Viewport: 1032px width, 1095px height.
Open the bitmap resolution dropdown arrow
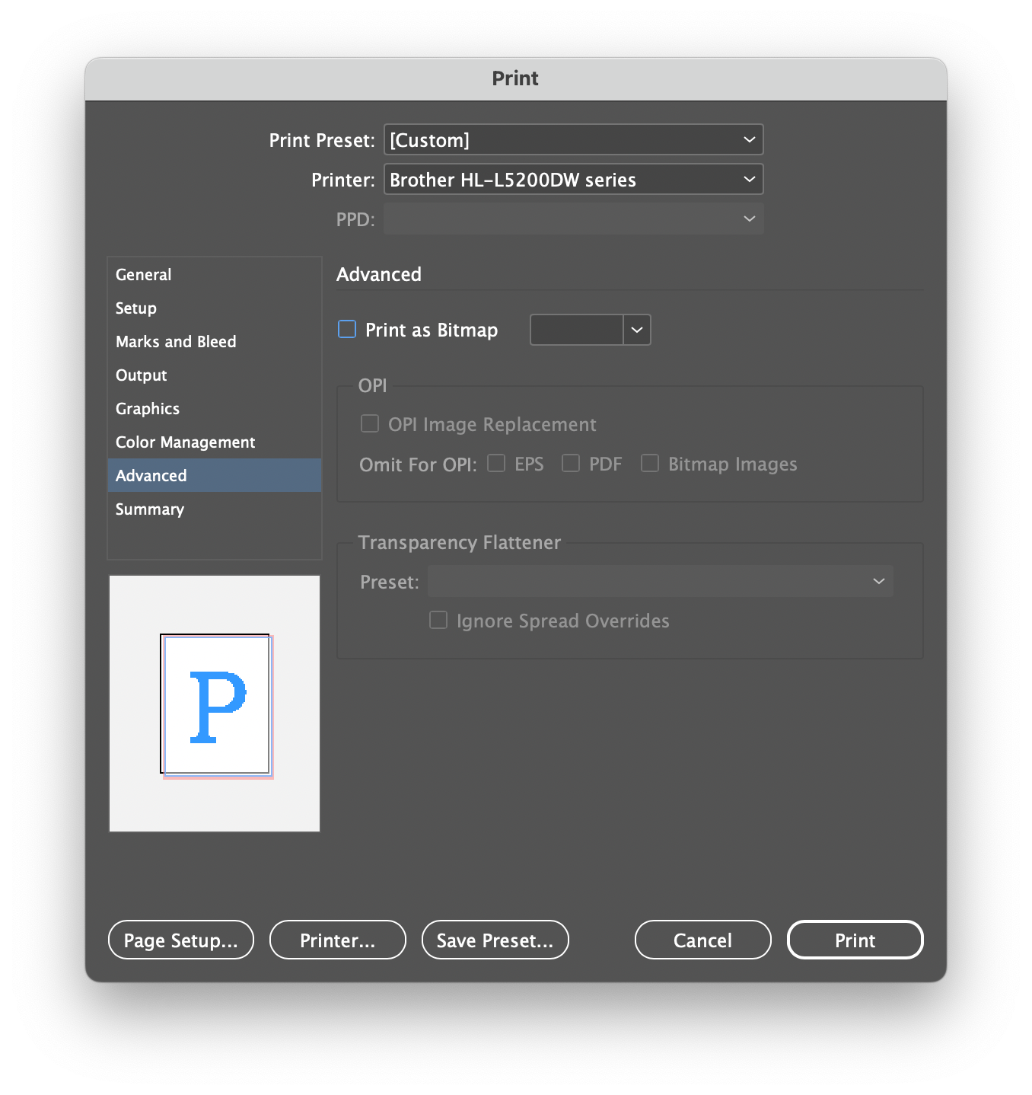pyautogui.click(x=637, y=330)
